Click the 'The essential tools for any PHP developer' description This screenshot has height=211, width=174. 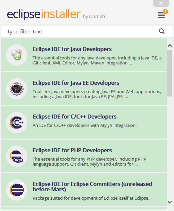click(89, 162)
